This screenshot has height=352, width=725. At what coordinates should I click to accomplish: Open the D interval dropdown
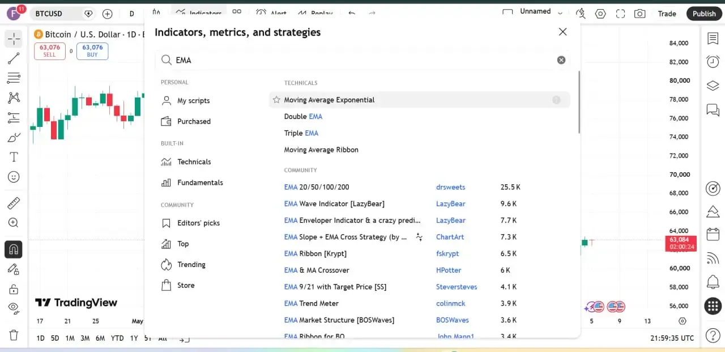[x=132, y=14]
